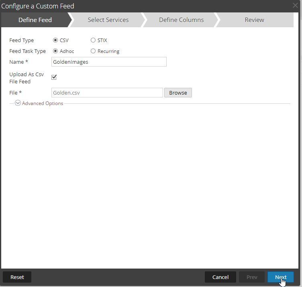Jump to the Review step tab
302x287 pixels.
pyautogui.click(x=254, y=20)
